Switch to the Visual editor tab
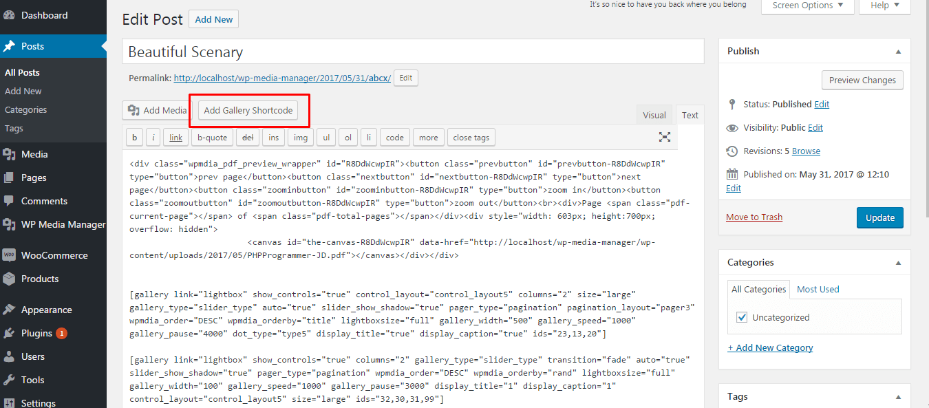 click(654, 114)
